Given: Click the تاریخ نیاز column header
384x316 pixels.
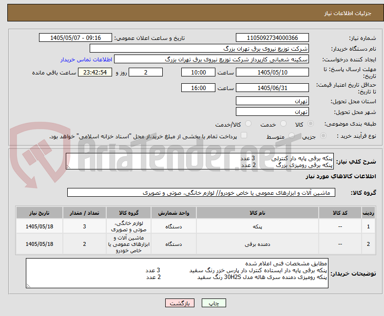Looking at the screenshot, I should 39,213.
